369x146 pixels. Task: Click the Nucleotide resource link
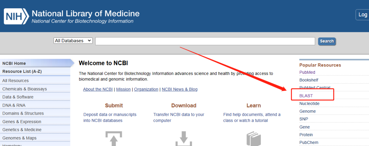309,103
